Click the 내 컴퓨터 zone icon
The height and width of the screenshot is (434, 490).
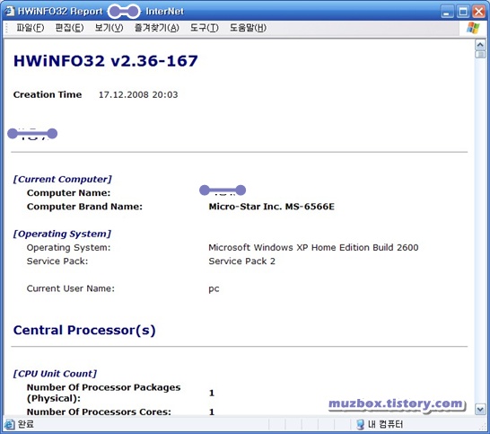click(x=360, y=424)
